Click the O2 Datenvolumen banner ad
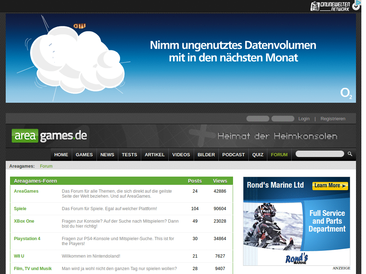366x274 pixels. pyautogui.click(x=180, y=58)
